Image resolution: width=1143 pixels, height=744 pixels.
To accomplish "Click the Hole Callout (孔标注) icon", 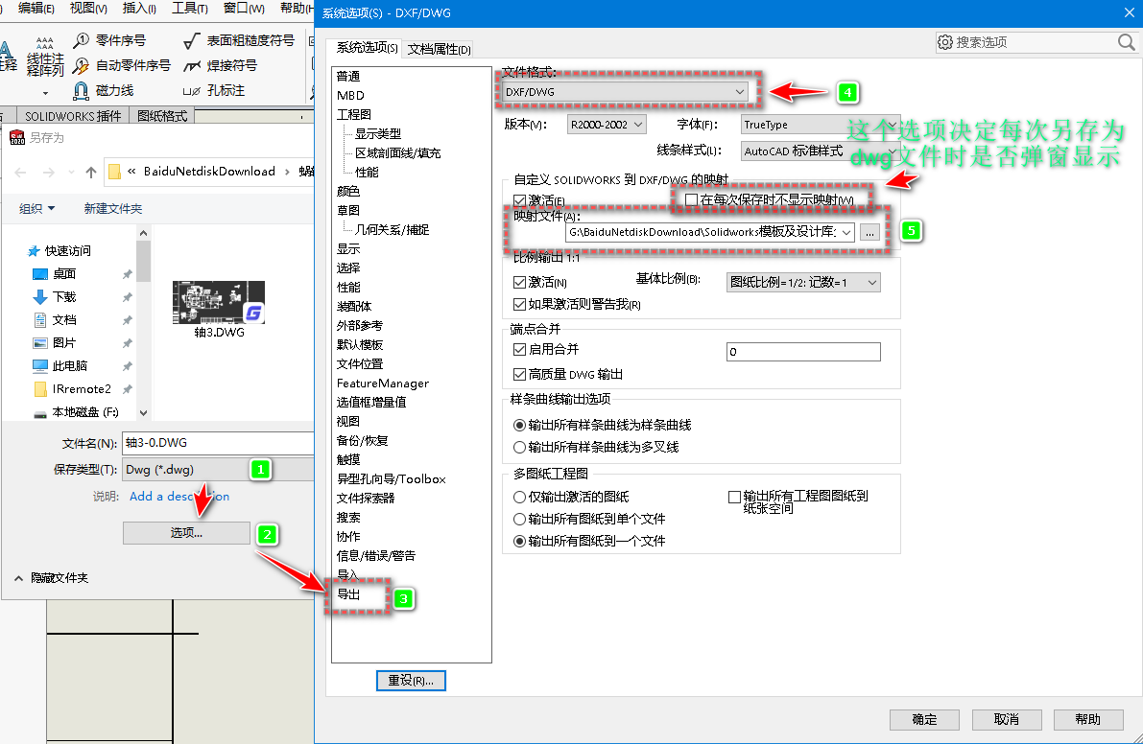I will point(192,91).
